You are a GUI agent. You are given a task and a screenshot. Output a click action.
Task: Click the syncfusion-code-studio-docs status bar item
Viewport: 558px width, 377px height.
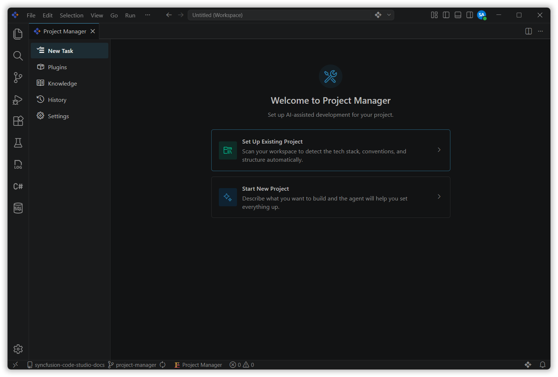(x=66, y=365)
